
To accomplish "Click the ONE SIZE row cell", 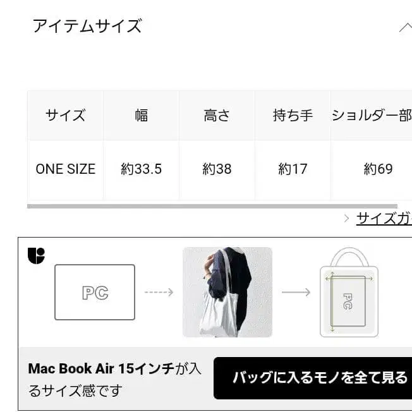I will click(x=66, y=169).
